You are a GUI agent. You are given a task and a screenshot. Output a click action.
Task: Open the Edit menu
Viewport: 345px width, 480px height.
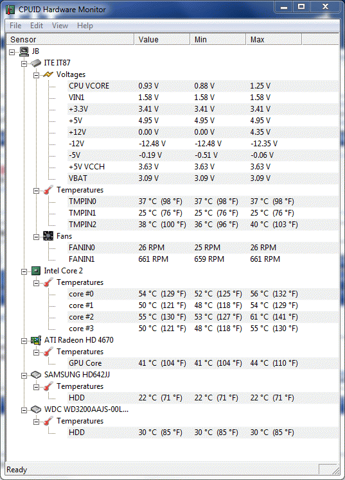click(37, 26)
